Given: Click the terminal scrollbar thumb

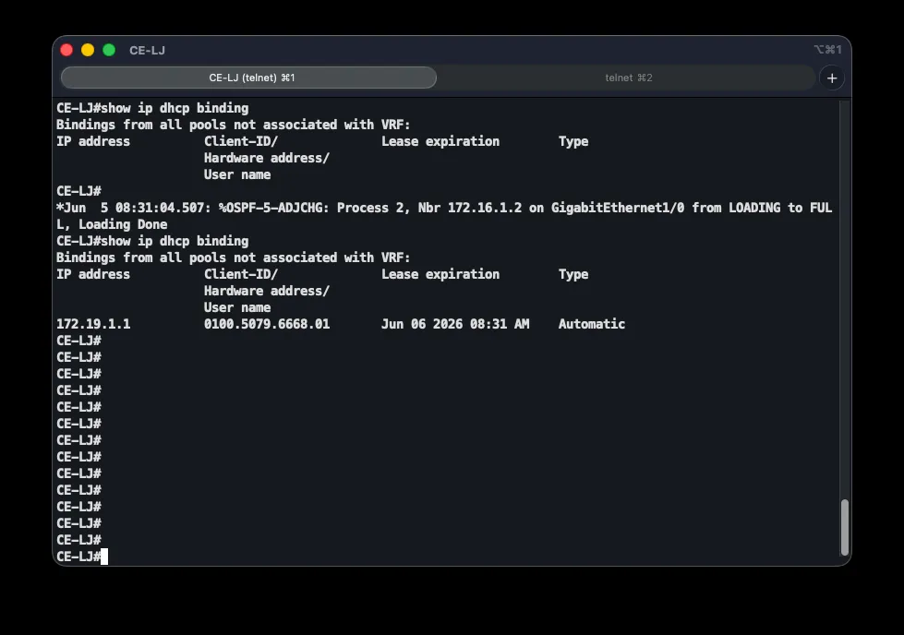Looking at the screenshot, I should click(845, 527).
